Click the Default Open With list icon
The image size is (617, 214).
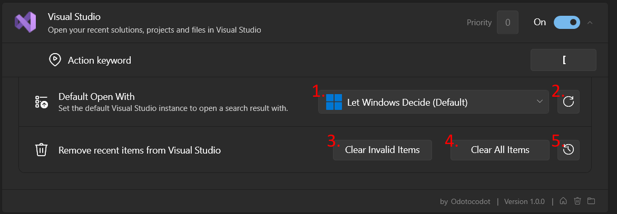[x=41, y=102]
